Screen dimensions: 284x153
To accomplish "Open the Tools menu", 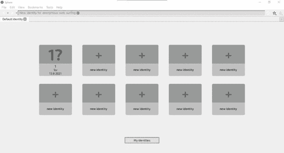I will click(x=49, y=7).
